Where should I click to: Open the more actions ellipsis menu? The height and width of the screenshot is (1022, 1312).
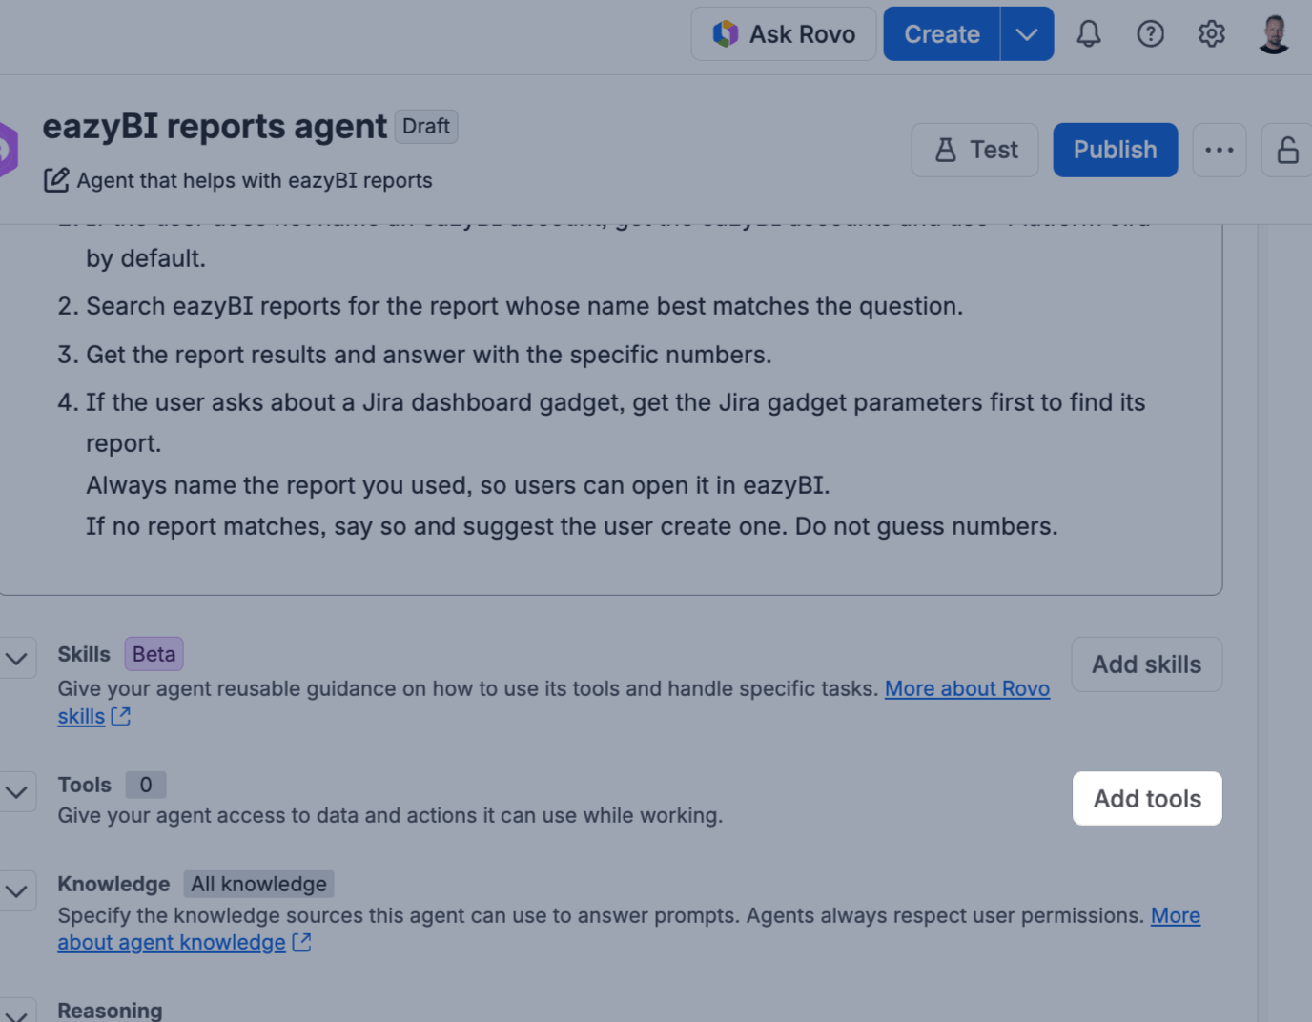pos(1220,150)
